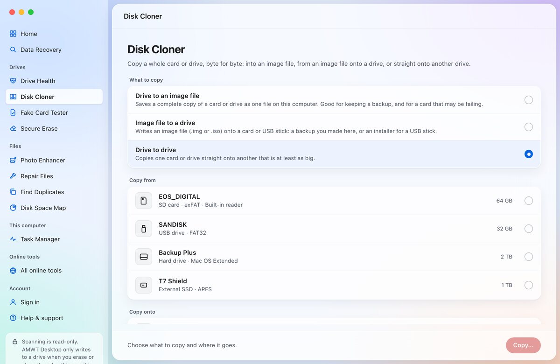
Task: Click the Secure Erase eraser icon
Action: tap(13, 128)
